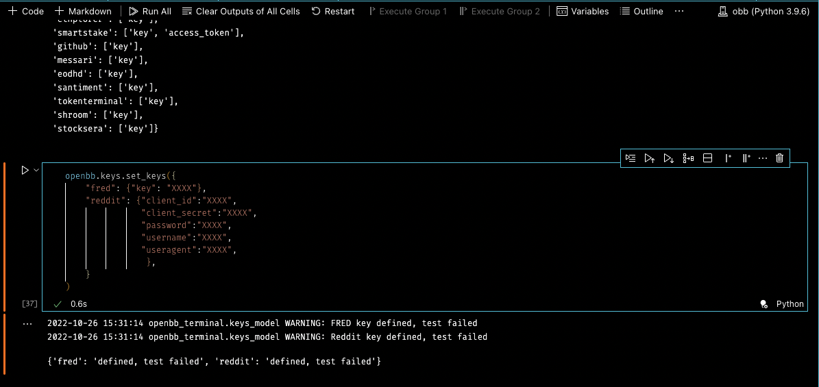Run by line icon in cell toolbar
The height and width of the screenshot is (387, 819).
[631, 158]
